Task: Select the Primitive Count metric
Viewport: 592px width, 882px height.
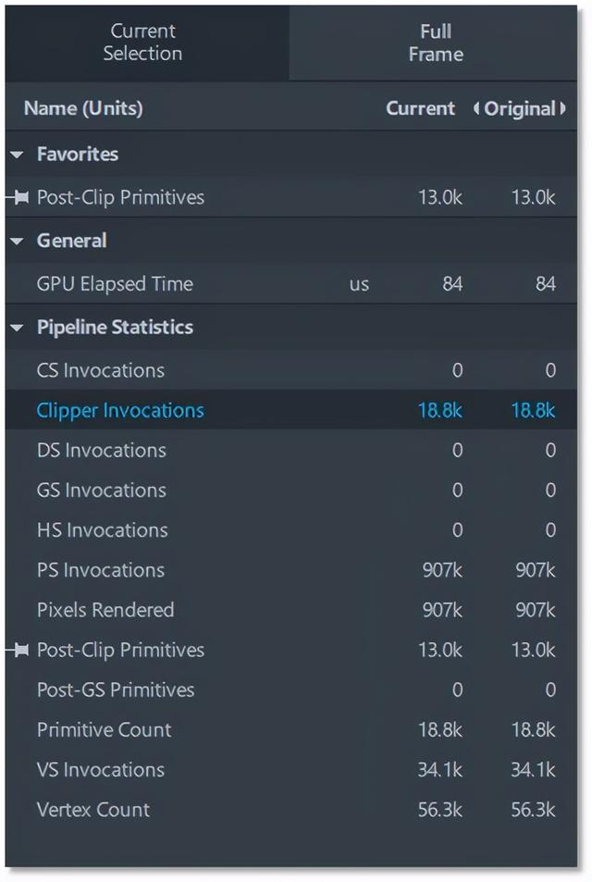Action: (104, 729)
